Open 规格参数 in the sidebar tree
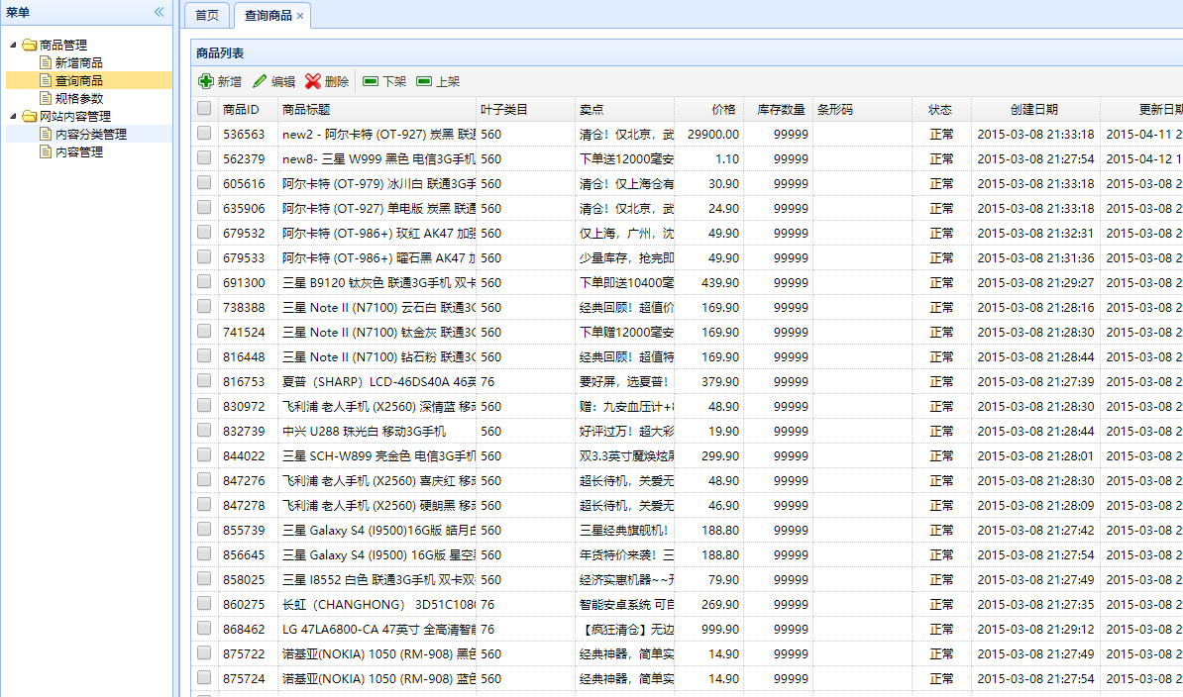Viewport: 1183px width, 697px height. coord(78,99)
